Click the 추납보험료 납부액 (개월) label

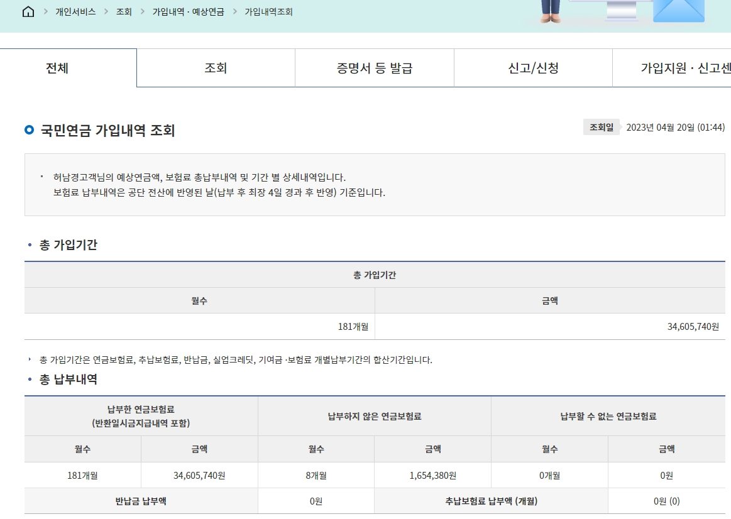(492, 501)
